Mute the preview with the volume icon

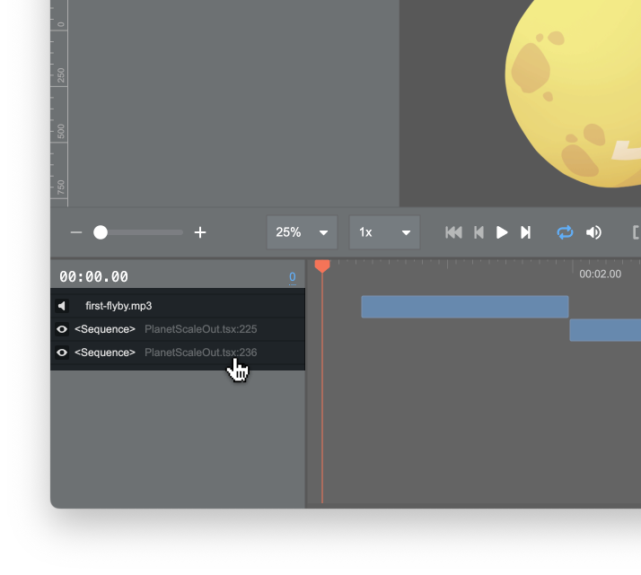click(x=593, y=232)
